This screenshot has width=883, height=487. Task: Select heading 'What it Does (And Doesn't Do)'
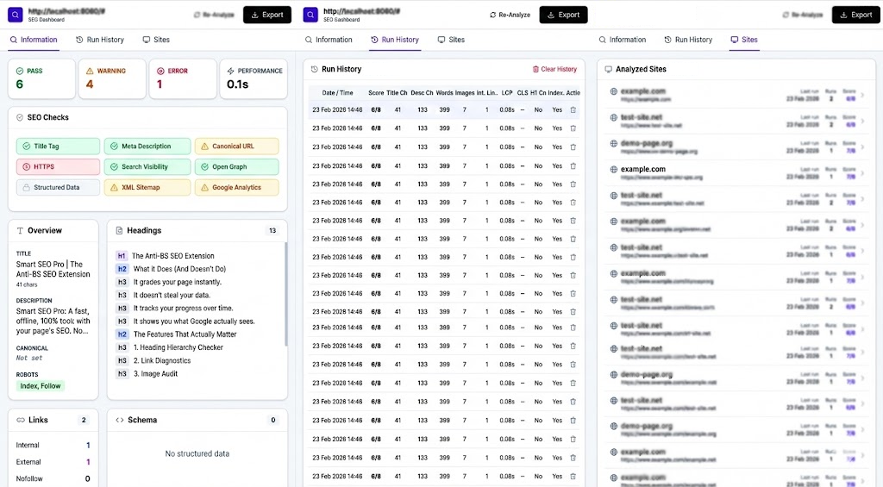click(179, 269)
